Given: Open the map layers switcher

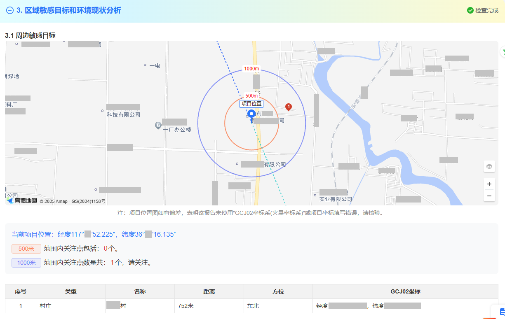Looking at the screenshot, I should coord(489,166).
